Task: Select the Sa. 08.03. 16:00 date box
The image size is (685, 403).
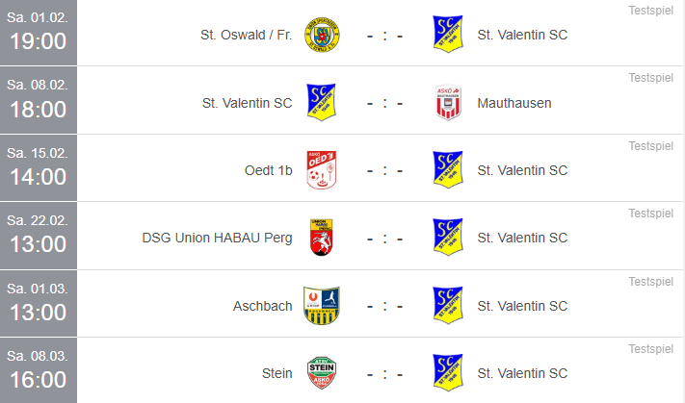Action: point(39,370)
